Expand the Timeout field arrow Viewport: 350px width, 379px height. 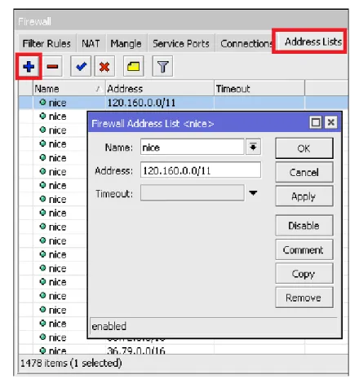[x=253, y=193]
